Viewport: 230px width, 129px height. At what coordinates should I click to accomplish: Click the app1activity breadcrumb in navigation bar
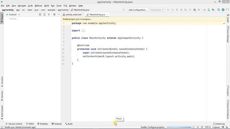(x=63, y=10)
